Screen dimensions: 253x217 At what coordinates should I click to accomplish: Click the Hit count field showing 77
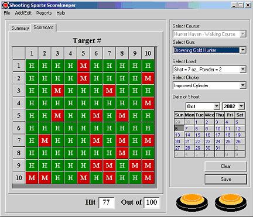pyautogui.click(x=107, y=202)
